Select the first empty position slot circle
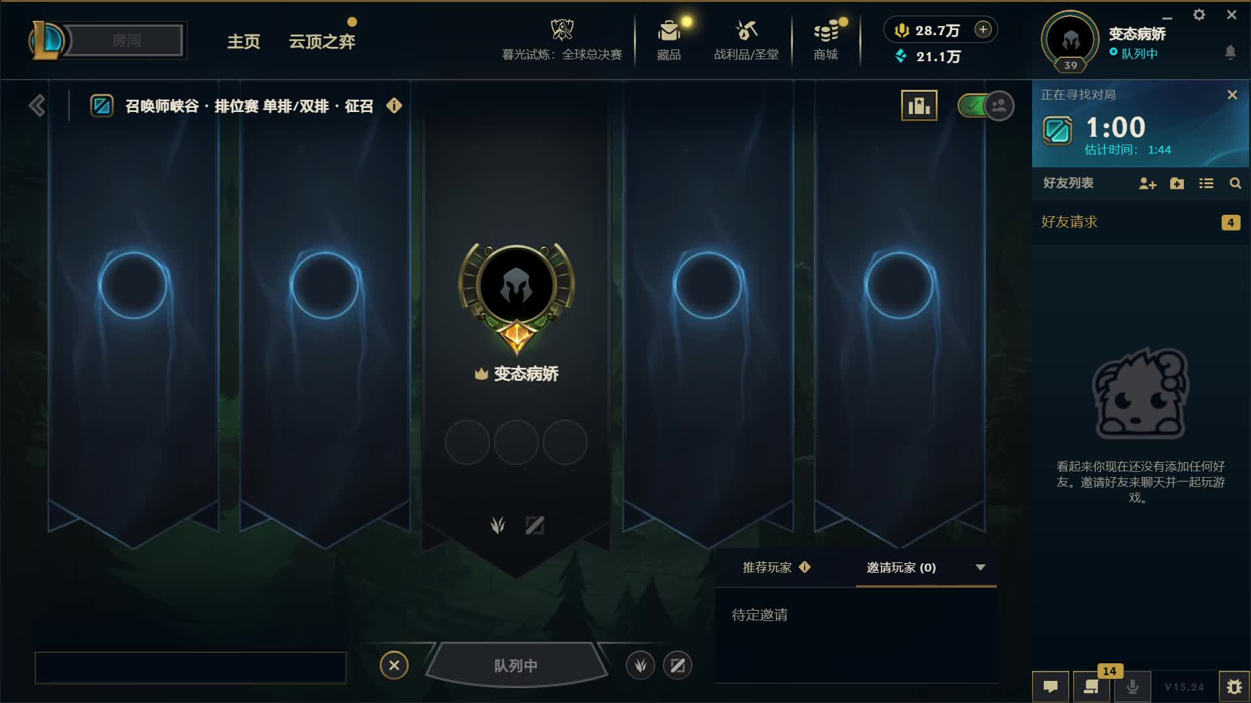Screen dimensions: 1251x703 (x=467, y=443)
